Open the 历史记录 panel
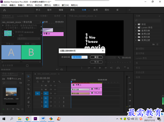The image size is (164, 122). click(140, 73)
